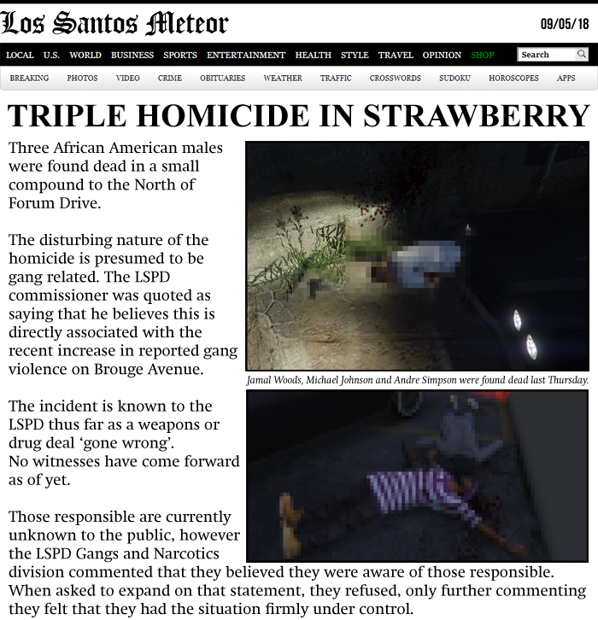The image size is (598, 620).
Task: Navigate to the SPORTS section
Action: point(180,55)
